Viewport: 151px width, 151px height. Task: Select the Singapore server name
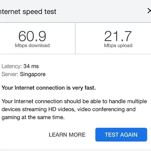(33, 74)
